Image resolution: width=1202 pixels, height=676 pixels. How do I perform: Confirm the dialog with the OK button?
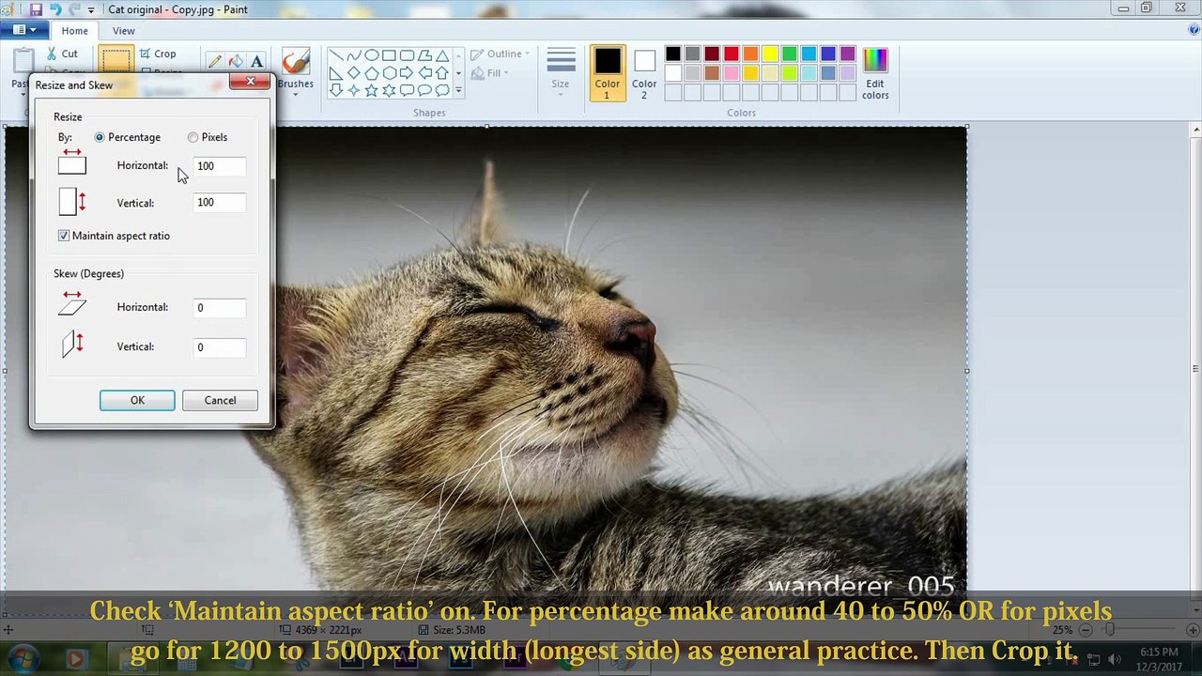coord(137,401)
